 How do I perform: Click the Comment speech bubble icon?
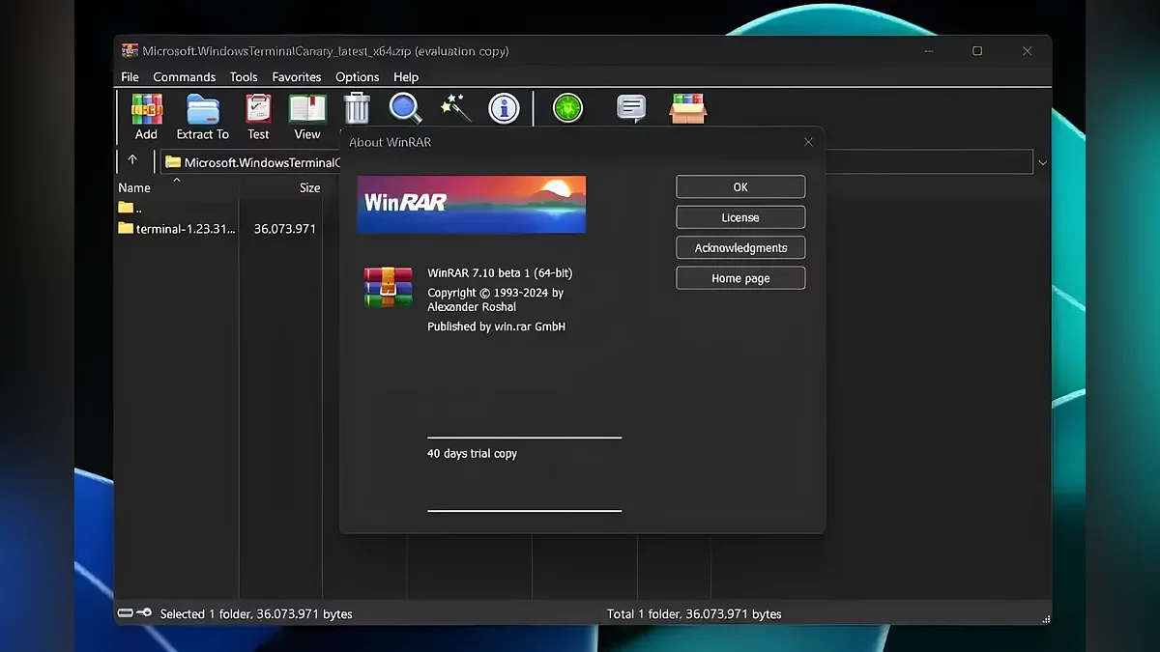coord(631,108)
